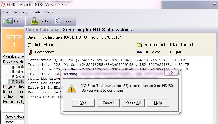Click the GetDataBack title bar app icon
This screenshot has width=218, height=124.
[3, 5]
